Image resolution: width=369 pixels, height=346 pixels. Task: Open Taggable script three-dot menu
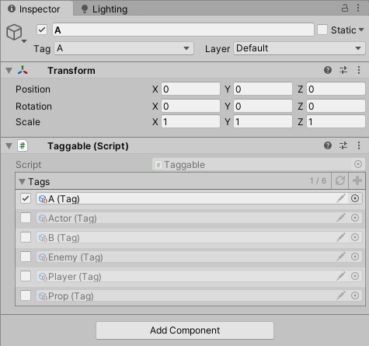359,145
